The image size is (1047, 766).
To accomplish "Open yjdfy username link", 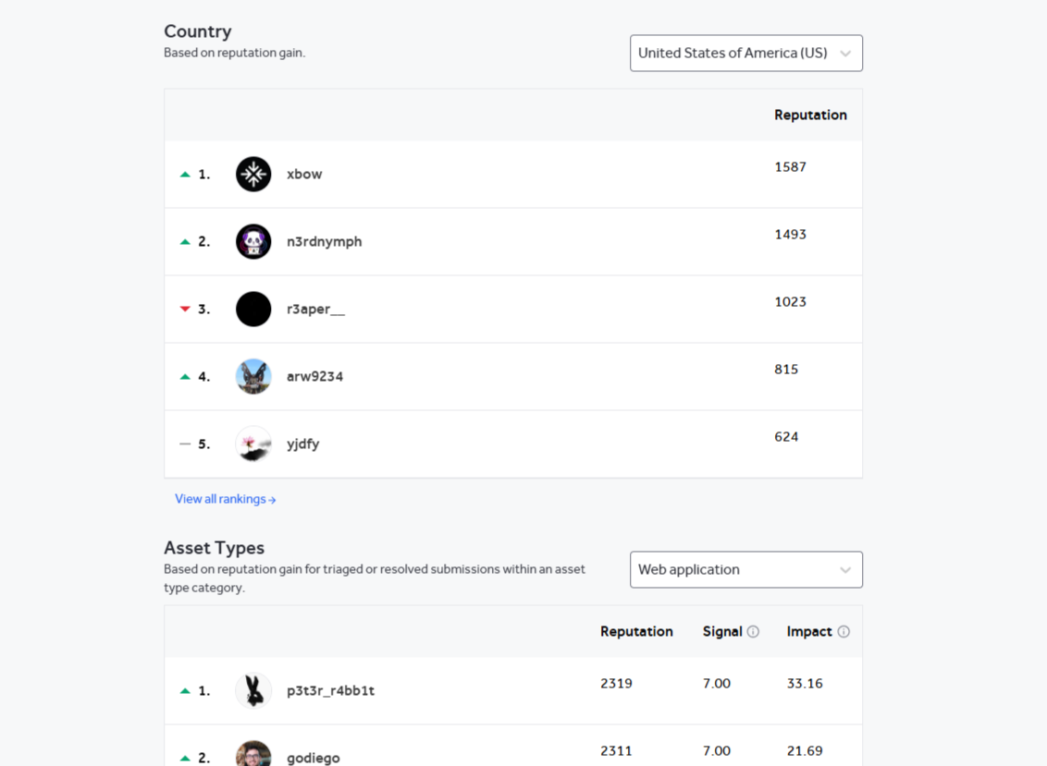I will (x=302, y=444).
